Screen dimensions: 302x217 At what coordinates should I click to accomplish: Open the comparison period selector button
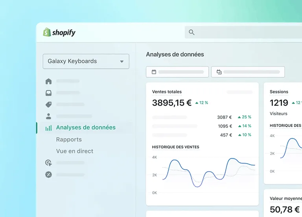pos(248,72)
